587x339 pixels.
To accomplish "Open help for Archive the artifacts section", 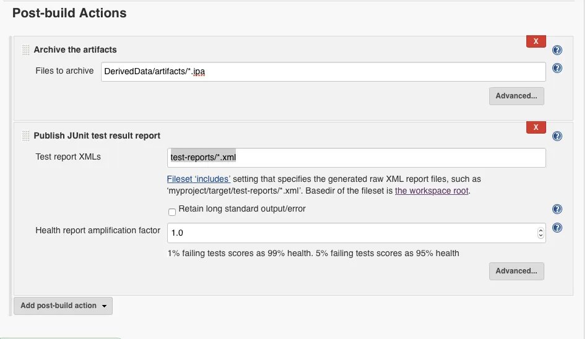I will pos(557,50).
